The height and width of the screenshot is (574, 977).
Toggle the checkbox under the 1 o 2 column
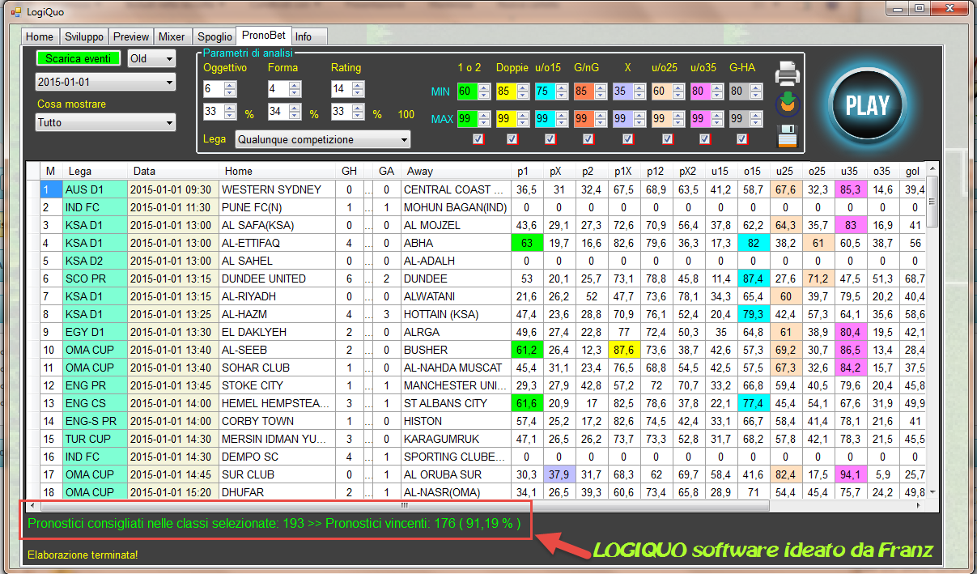[478, 139]
